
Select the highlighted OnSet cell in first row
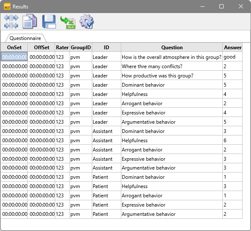coord(14,57)
